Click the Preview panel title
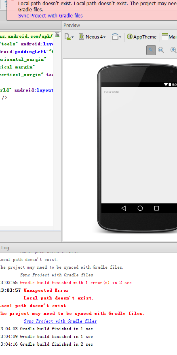Viewport: 177px width, 355px height. [72, 25]
